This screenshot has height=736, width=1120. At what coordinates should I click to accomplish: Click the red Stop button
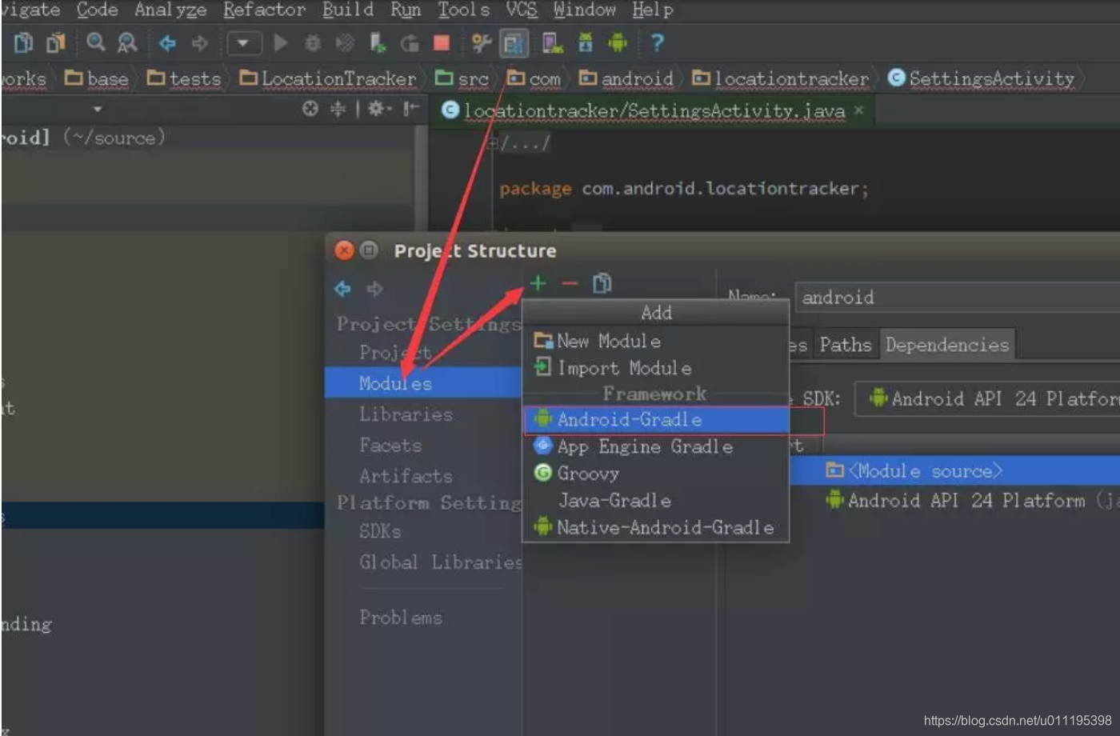pos(441,42)
